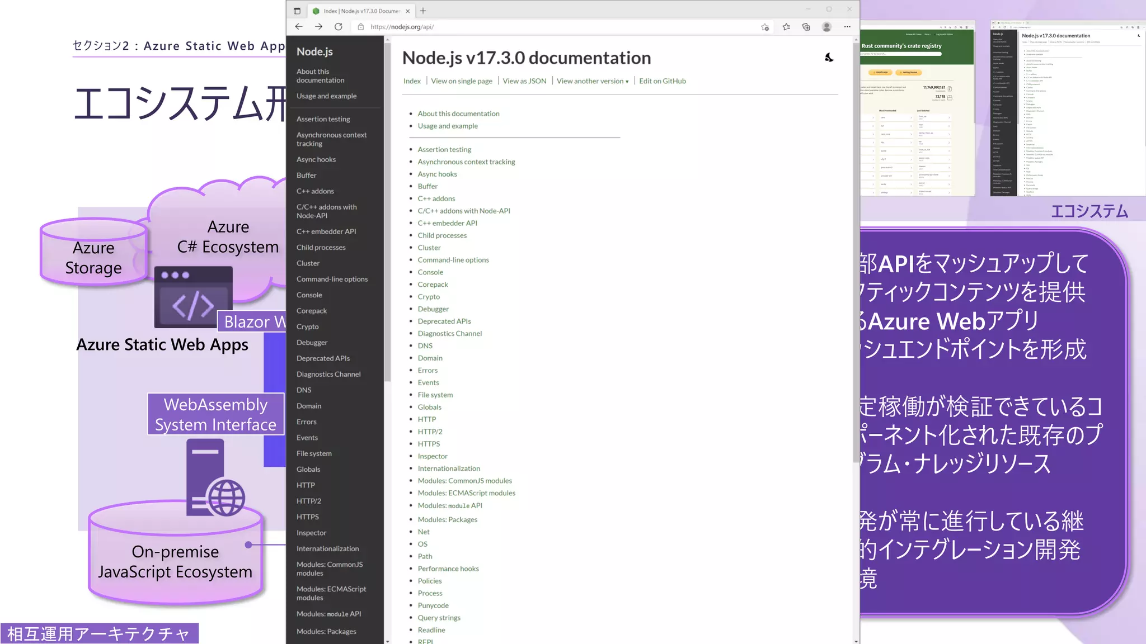Click the browser forward arrow
Image resolution: width=1146 pixels, height=644 pixels.
318,27
